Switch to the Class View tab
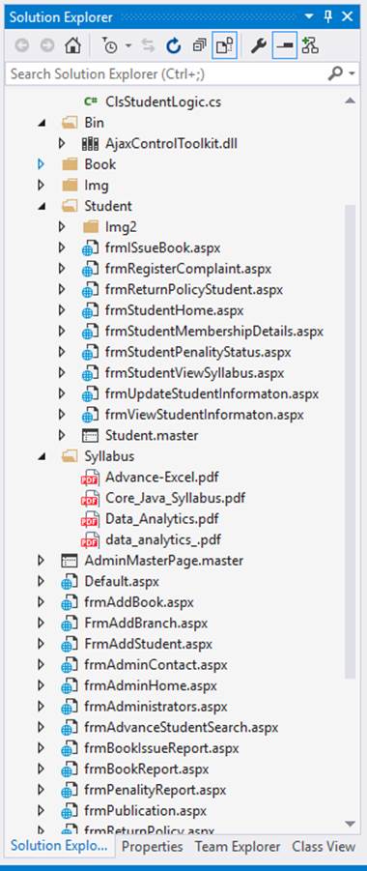 [324, 847]
